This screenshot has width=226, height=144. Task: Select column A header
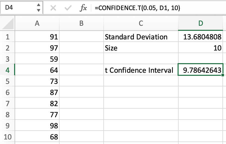[37, 23]
